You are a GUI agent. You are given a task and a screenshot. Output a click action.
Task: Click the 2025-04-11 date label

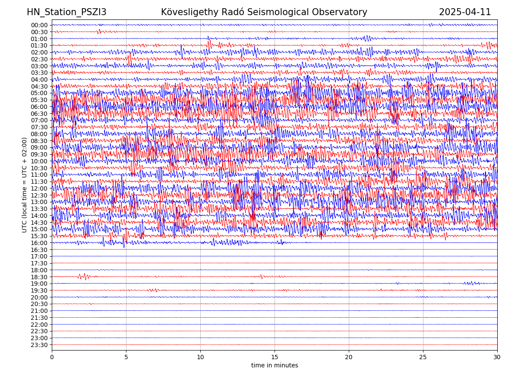tap(464, 13)
